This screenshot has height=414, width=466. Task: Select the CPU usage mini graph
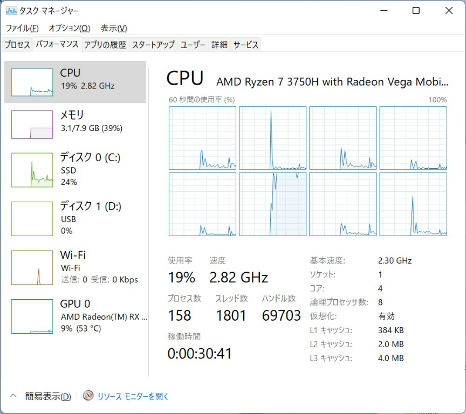tap(32, 82)
